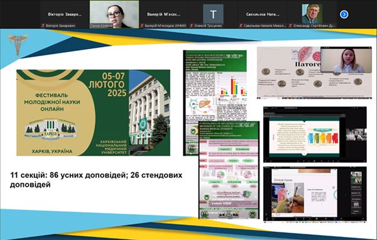Image resolution: width=377 pixels, height=240 pixels.
Task: Select Валерій М'ясоєдов participant tile
Action: [x=164, y=14]
